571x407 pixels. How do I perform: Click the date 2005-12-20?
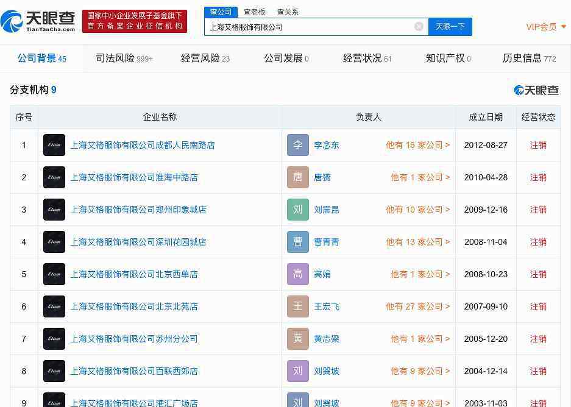click(486, 339)
